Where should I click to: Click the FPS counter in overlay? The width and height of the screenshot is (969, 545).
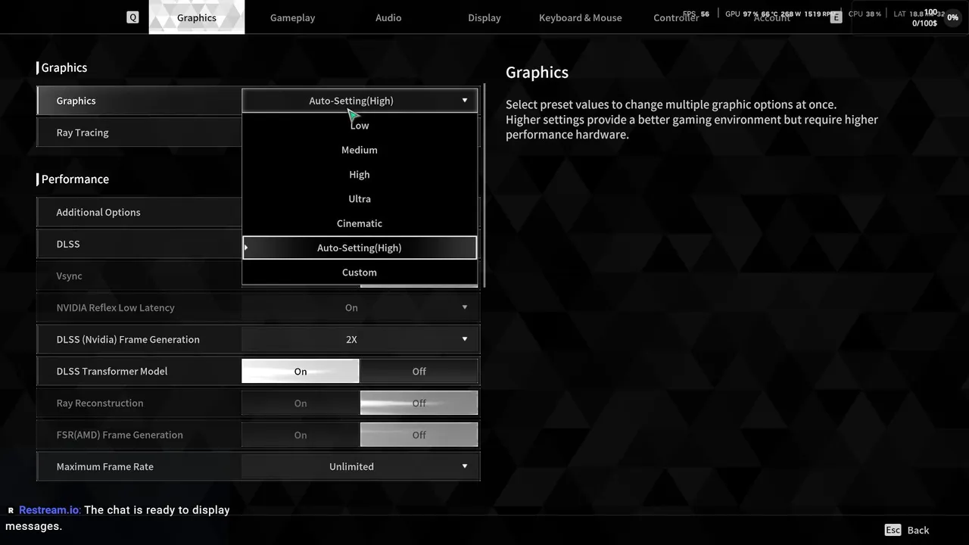pyautogui.click(x=696, y=14)
